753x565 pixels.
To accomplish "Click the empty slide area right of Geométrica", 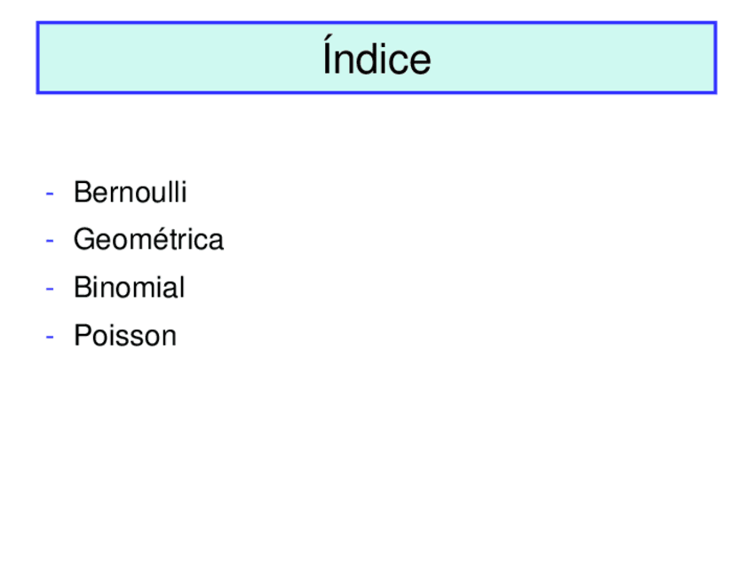I will (x=488, y=240).
